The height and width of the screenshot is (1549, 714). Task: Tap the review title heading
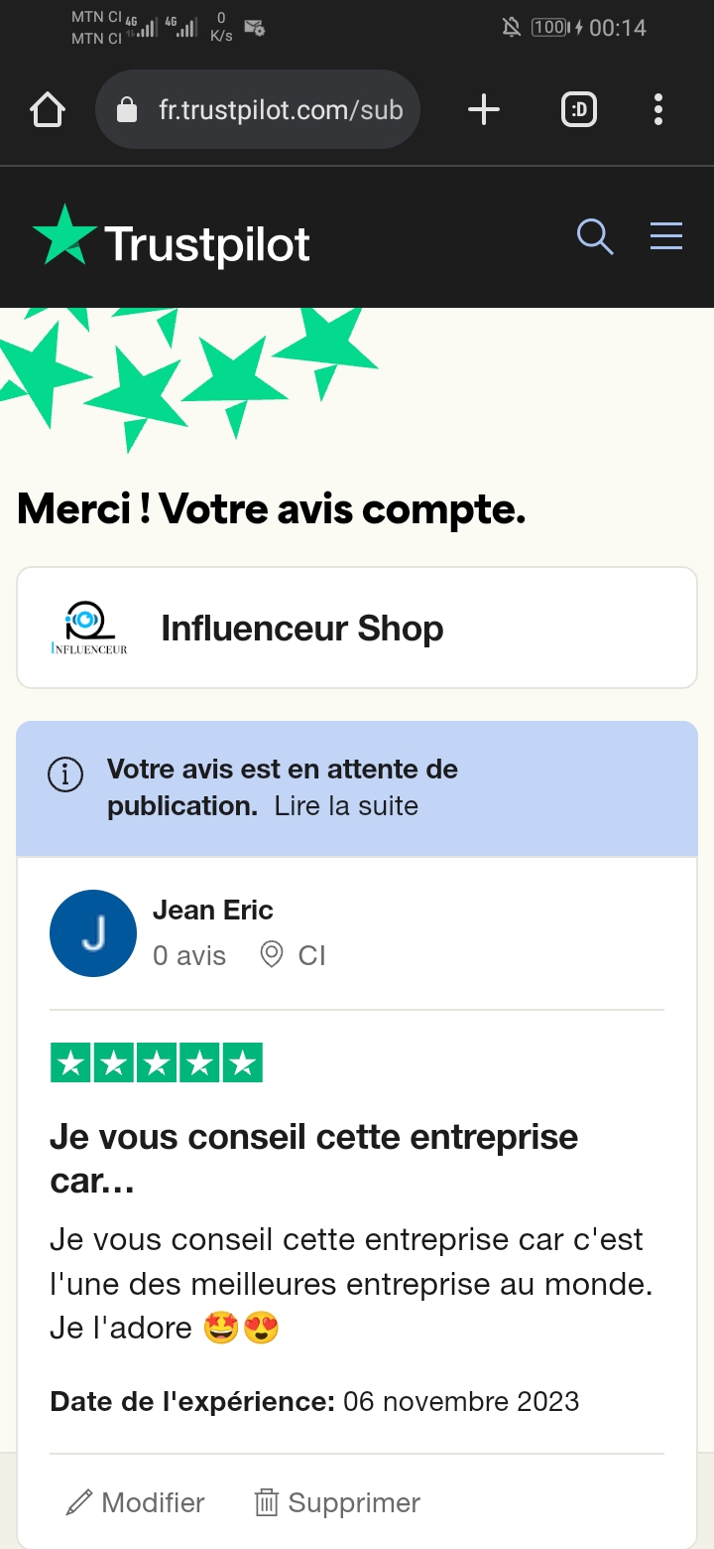tap(313, 1158)
